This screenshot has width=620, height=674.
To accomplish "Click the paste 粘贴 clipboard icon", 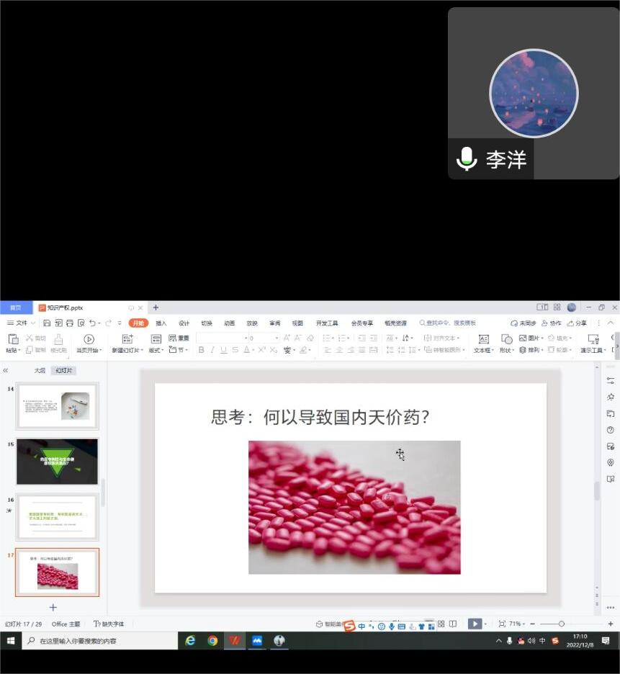I will [13, 339].
